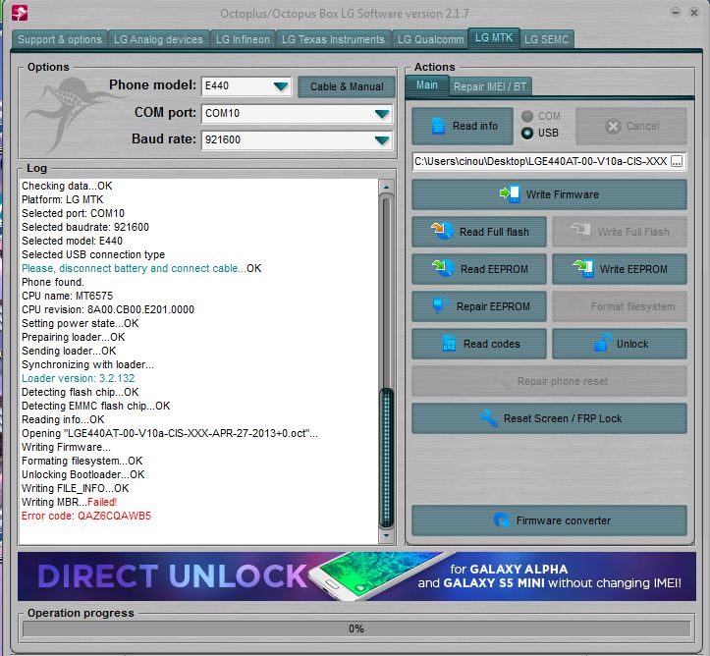This screenshot has width=710, height=656.
Task: Click the Octoplus logo icon in title bar
Action: (20, 13)
